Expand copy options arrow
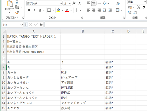The height and width of the screenshot is (111, 147). point(21,7)
